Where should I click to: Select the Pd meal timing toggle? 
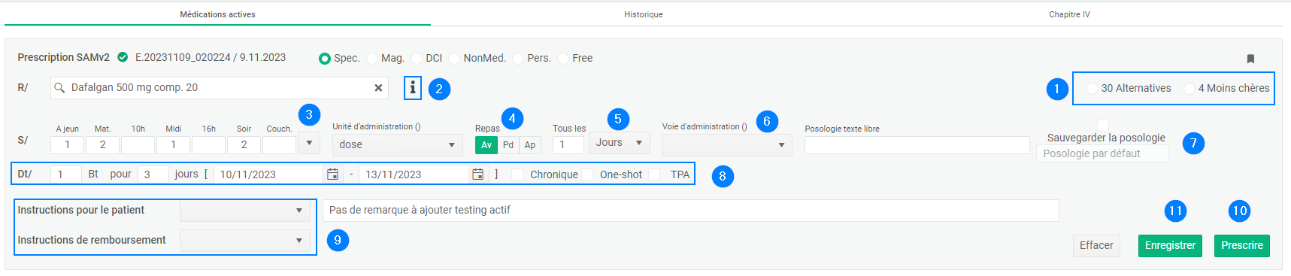coord(508,145)
